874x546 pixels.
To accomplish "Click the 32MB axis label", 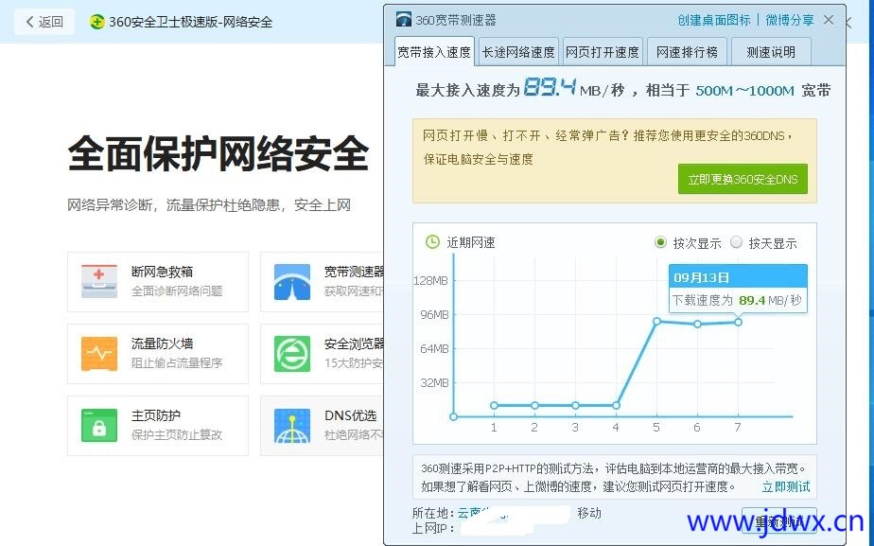I will tap(434, 383).
